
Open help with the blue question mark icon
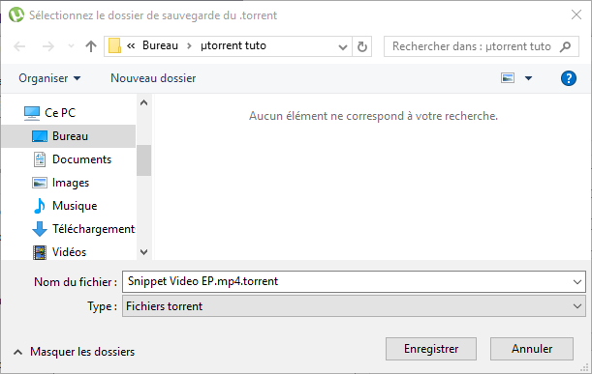pos(568,78)
